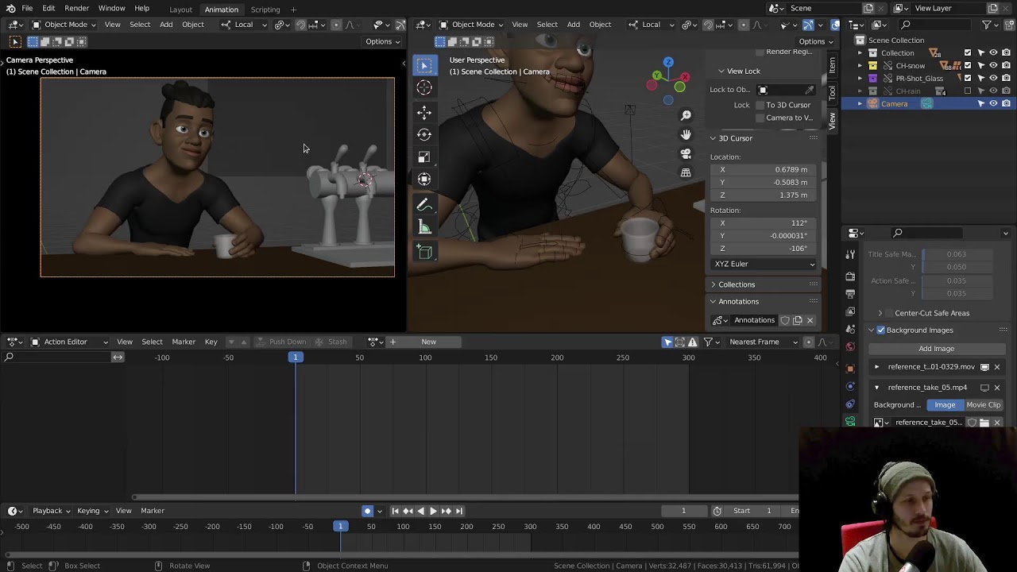Image resolution: width=1017 pixels, height=572 pixels.
Task: Open the Object properties tab icon
Action: [850, 369]
